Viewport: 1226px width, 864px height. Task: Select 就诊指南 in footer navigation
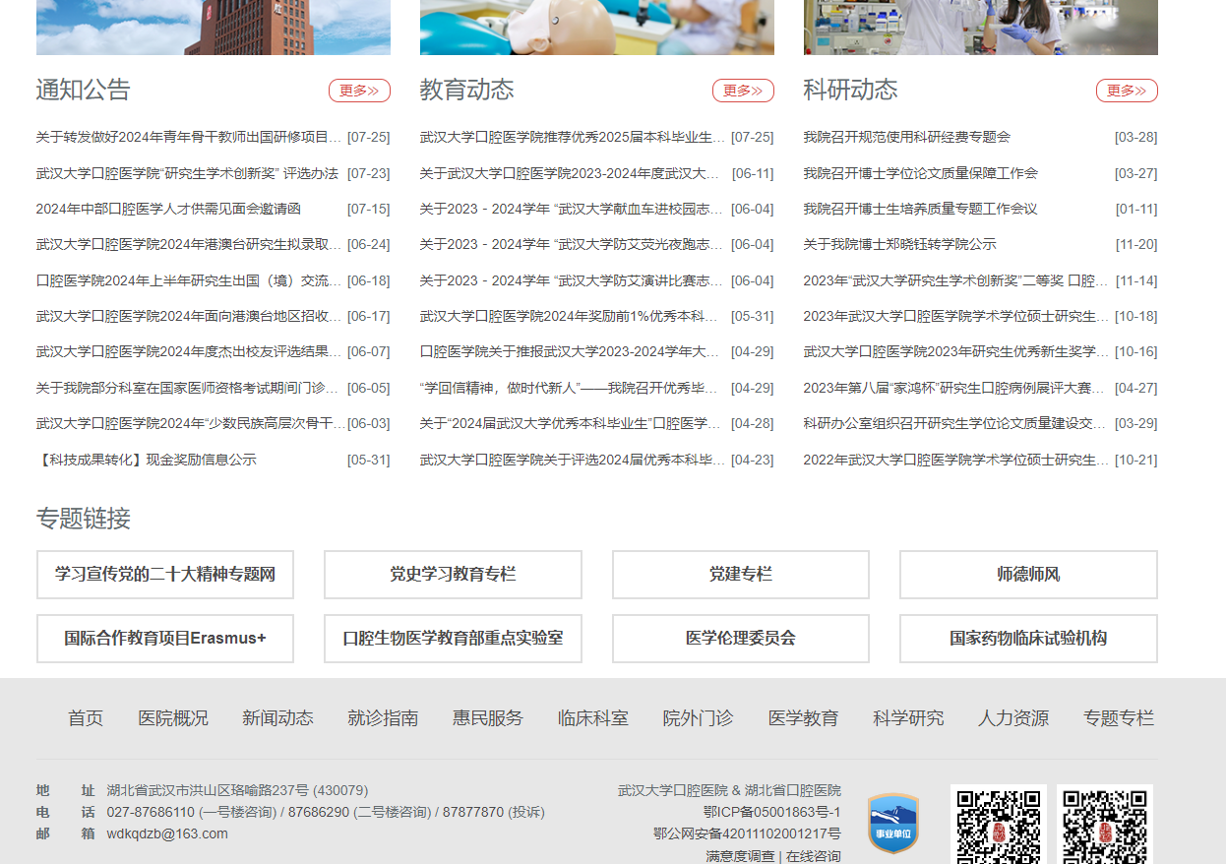click(x=383, y=718)
